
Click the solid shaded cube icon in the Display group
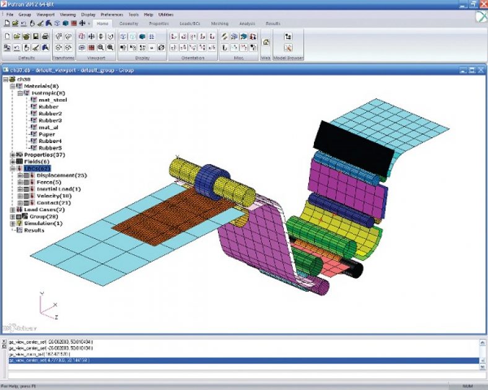pos(142,37)
